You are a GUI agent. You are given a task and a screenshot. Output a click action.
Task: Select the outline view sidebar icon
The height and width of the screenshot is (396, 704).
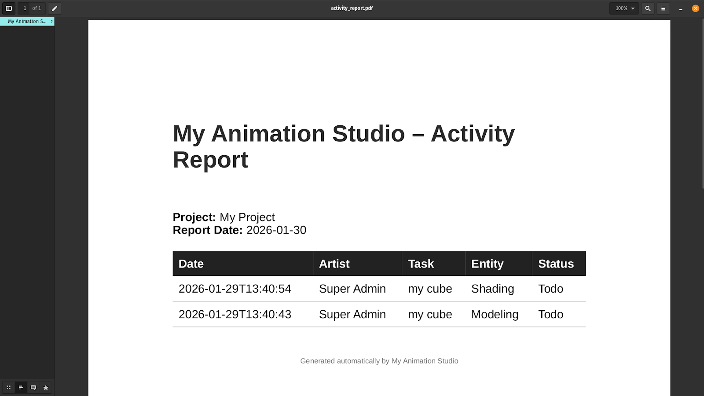coord(21,388)
